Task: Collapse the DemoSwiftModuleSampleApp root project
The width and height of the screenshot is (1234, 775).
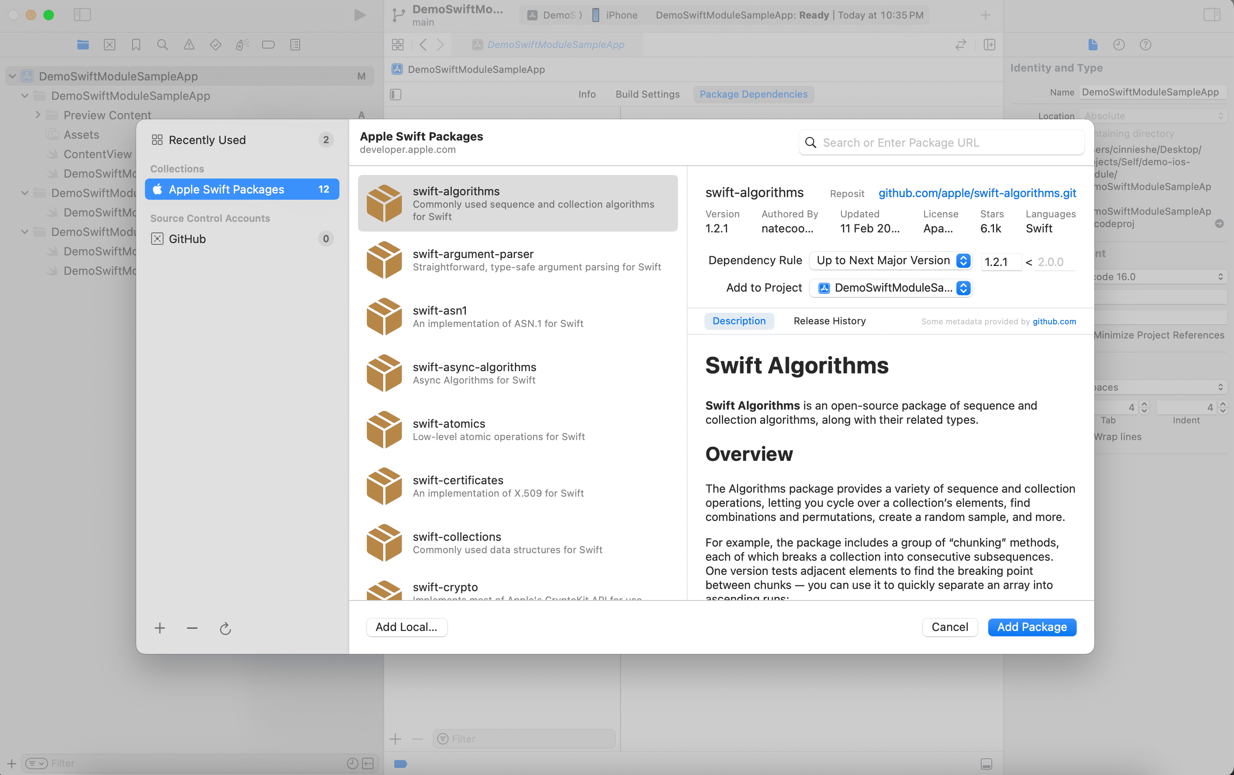Action: click(x=12, y=76)
